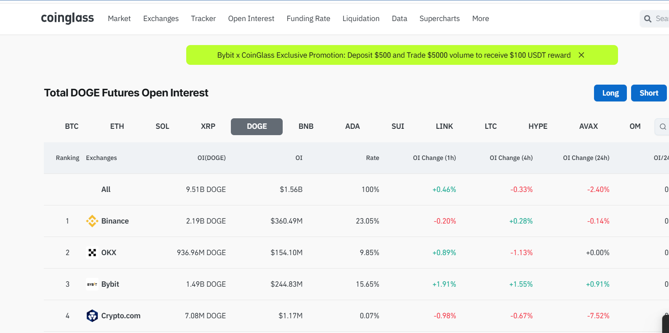Click OKX's 936.96M DOGE value
The image size is (669, 333).
[201, 253]
